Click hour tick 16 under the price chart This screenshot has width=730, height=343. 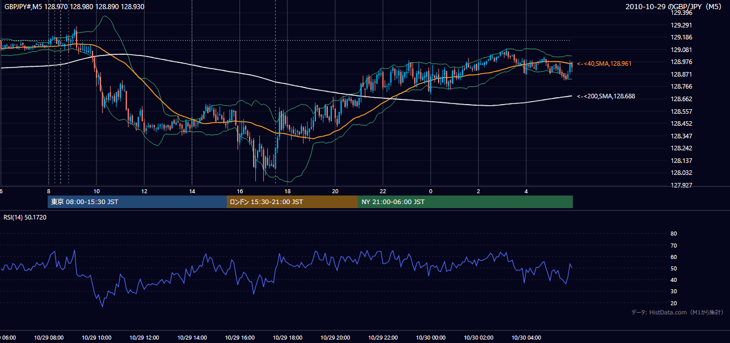[240, 192]
